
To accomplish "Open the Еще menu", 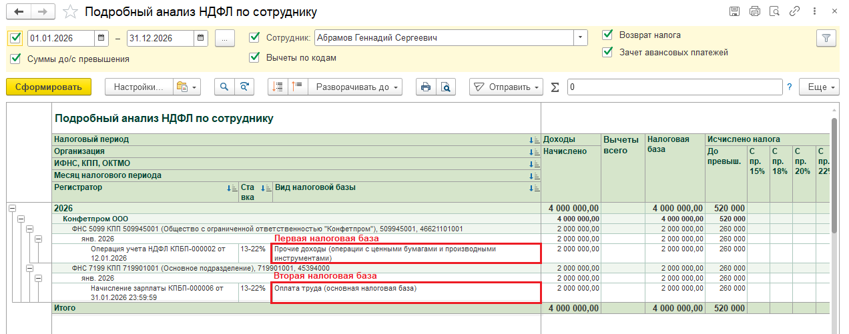I will click(822, 87).
